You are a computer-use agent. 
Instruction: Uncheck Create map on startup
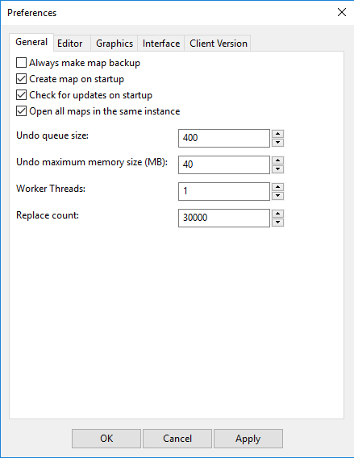point(21,79)
